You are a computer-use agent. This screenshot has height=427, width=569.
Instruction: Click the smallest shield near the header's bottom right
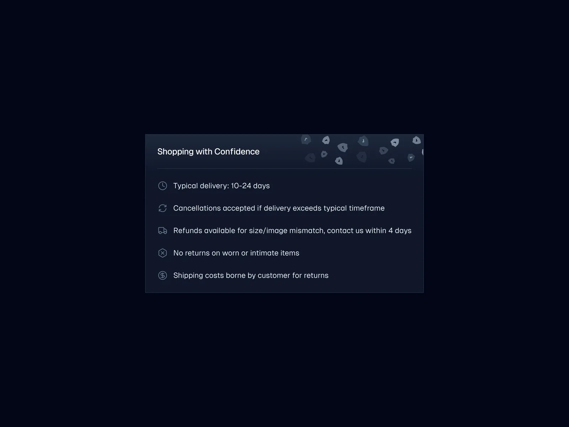click(x=392, y=161)
